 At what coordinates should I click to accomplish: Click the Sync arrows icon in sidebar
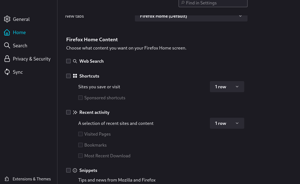tap(7, 72)
